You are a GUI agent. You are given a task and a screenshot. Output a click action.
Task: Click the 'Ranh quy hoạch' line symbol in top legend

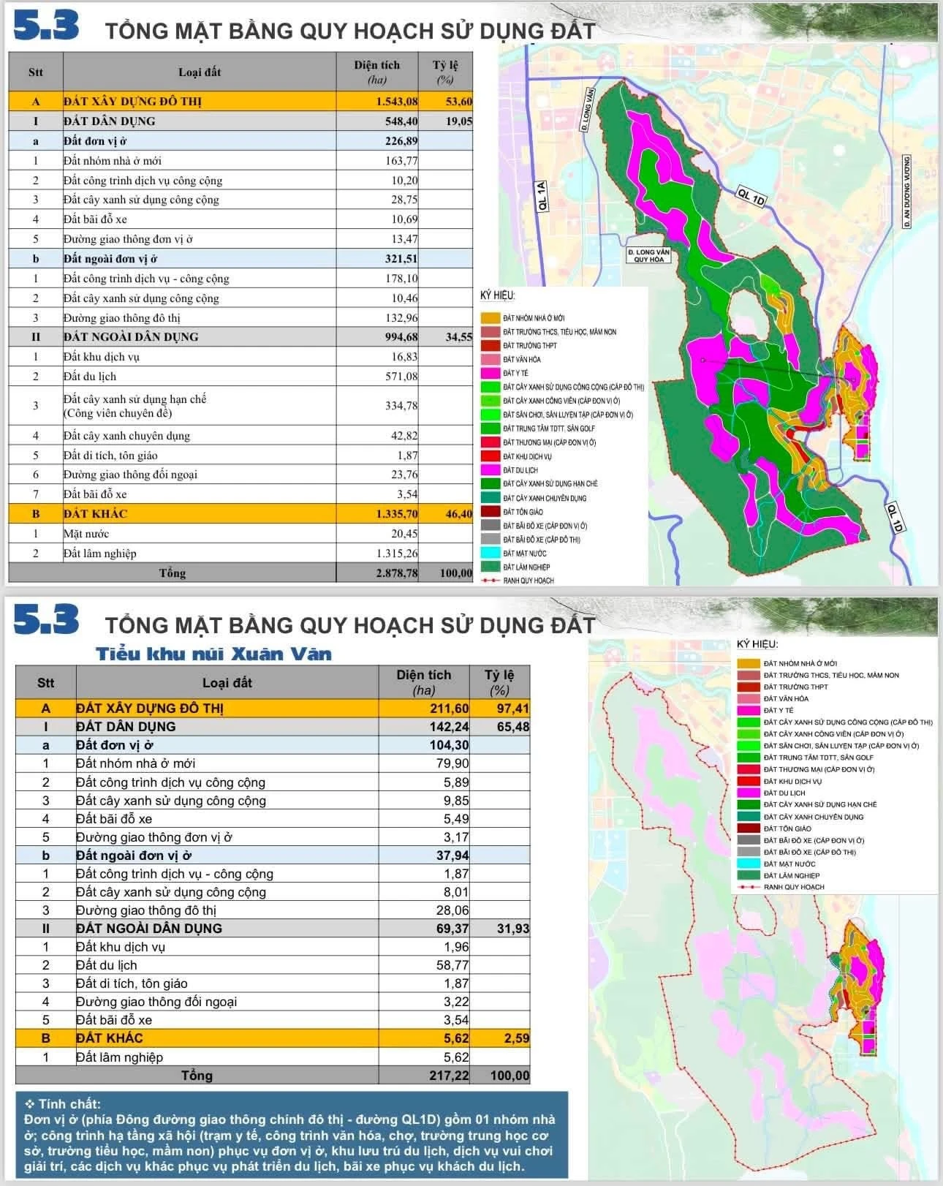(x=490, y=581)
